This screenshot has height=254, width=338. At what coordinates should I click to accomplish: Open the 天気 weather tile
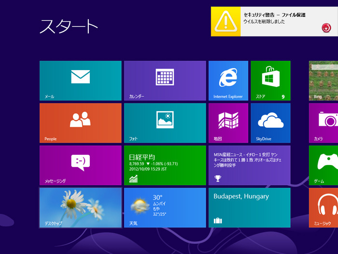pos(165,208)
